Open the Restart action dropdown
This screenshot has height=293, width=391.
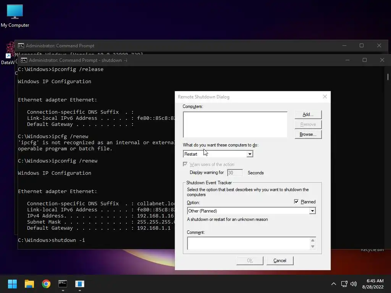(250, 154)
